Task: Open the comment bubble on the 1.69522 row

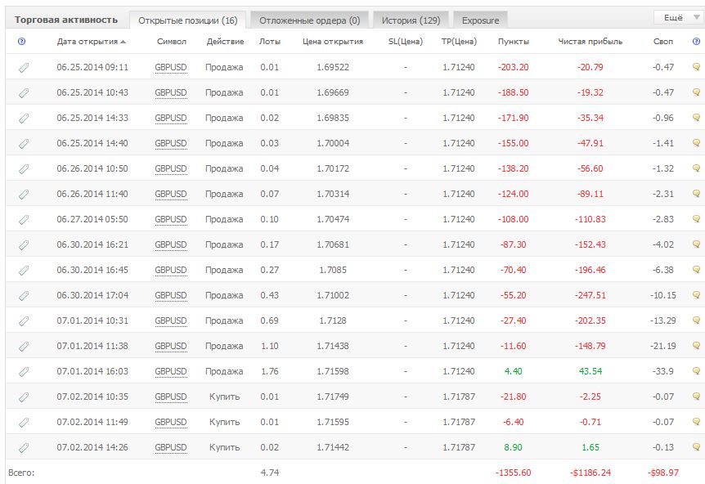Action: click(696, 67)
